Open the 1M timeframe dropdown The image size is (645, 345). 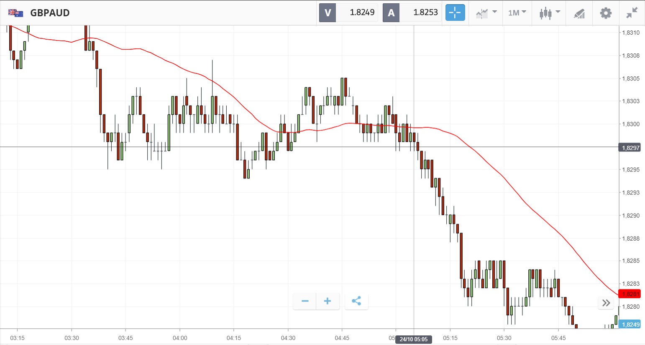pos(517,13)
